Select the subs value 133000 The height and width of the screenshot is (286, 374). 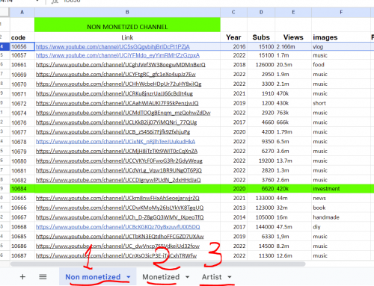[261, 198]
